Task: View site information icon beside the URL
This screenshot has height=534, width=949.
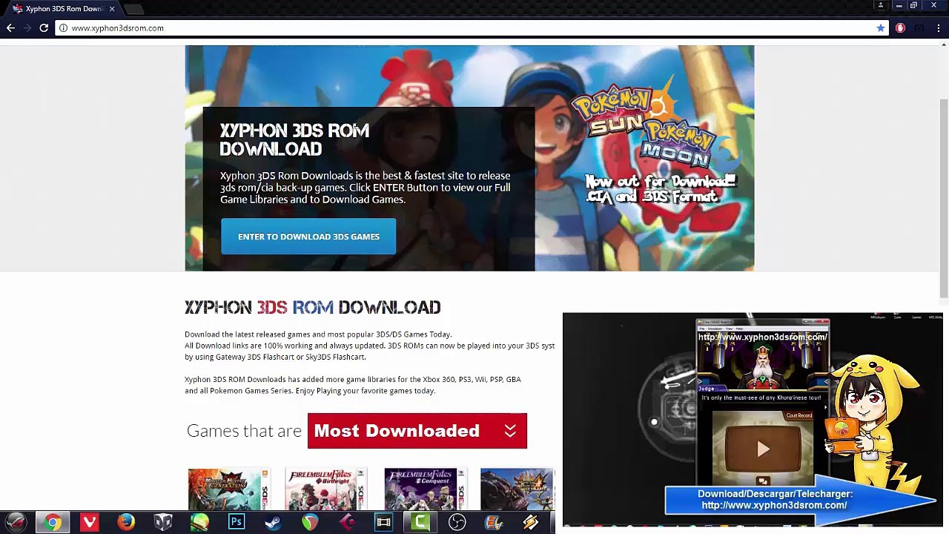Action: (x=63, y=28)
